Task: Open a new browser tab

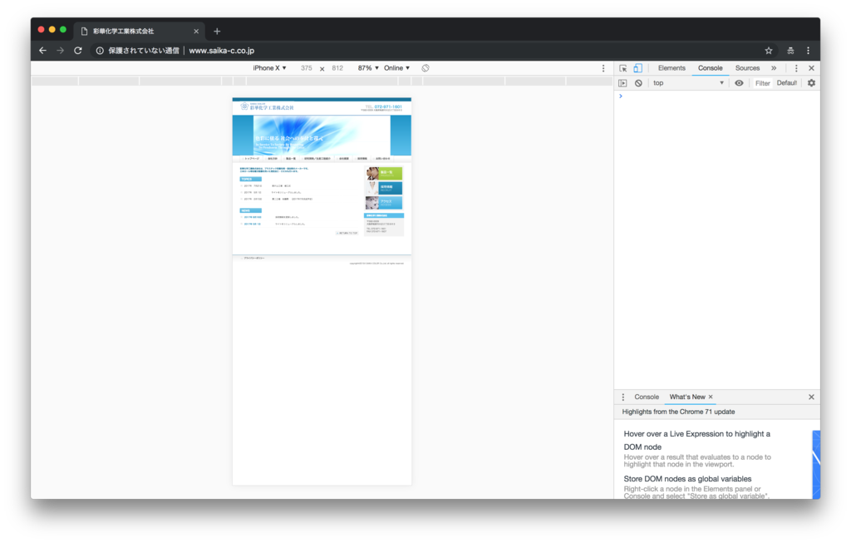Action: click(217, 31)
